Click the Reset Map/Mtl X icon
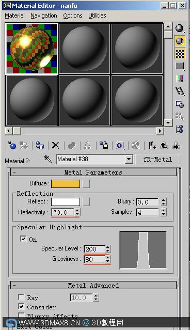The image size is (190, 330). (x=56, y=146)
